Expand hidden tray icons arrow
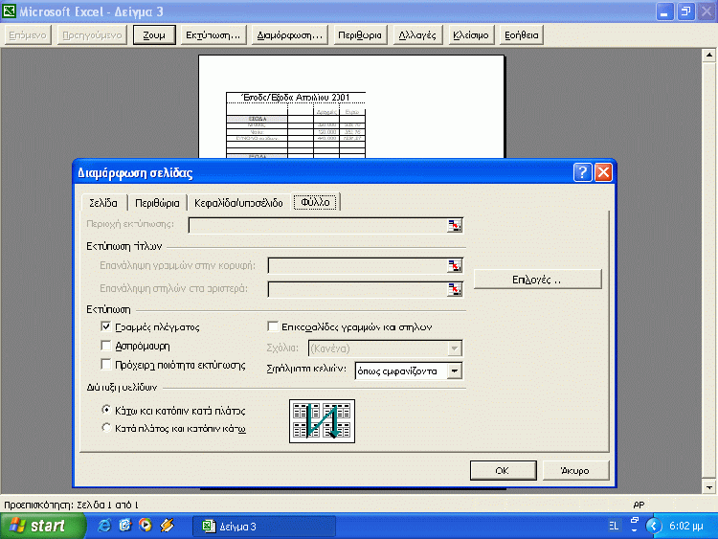 654,526
